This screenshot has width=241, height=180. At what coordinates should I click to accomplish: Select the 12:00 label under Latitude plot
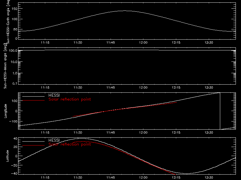143,178
